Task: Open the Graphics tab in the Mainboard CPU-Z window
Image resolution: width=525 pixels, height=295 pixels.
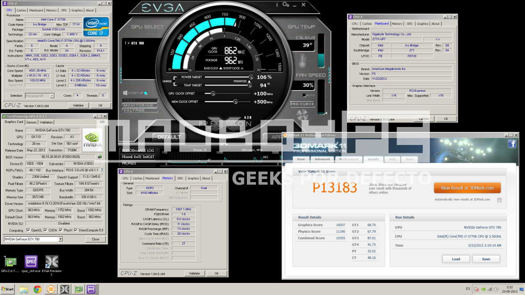Action: [422, 24]
